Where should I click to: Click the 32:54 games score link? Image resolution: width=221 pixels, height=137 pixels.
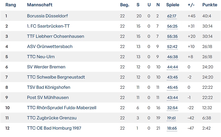tap(172, 108)
